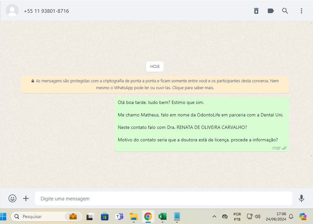Launch Copilot preview from the taskbar

303,216
